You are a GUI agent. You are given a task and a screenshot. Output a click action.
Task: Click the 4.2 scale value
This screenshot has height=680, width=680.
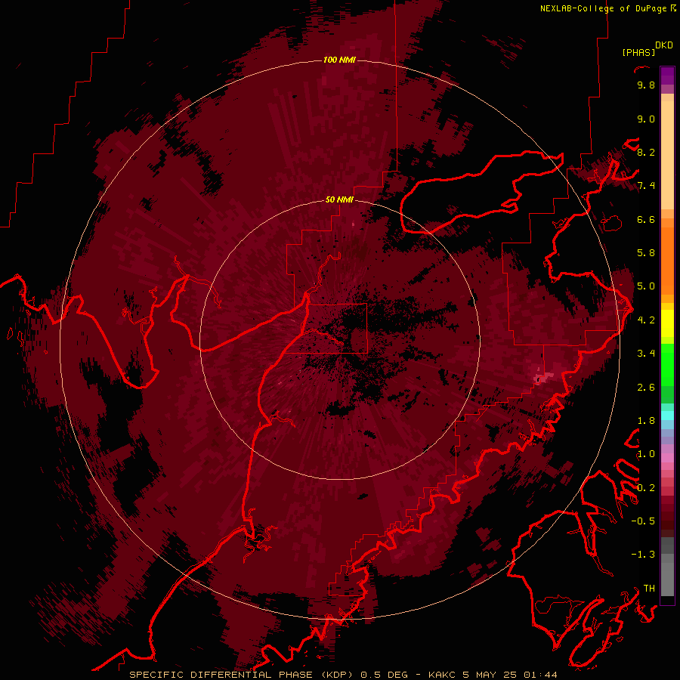[x=646, y=320]
